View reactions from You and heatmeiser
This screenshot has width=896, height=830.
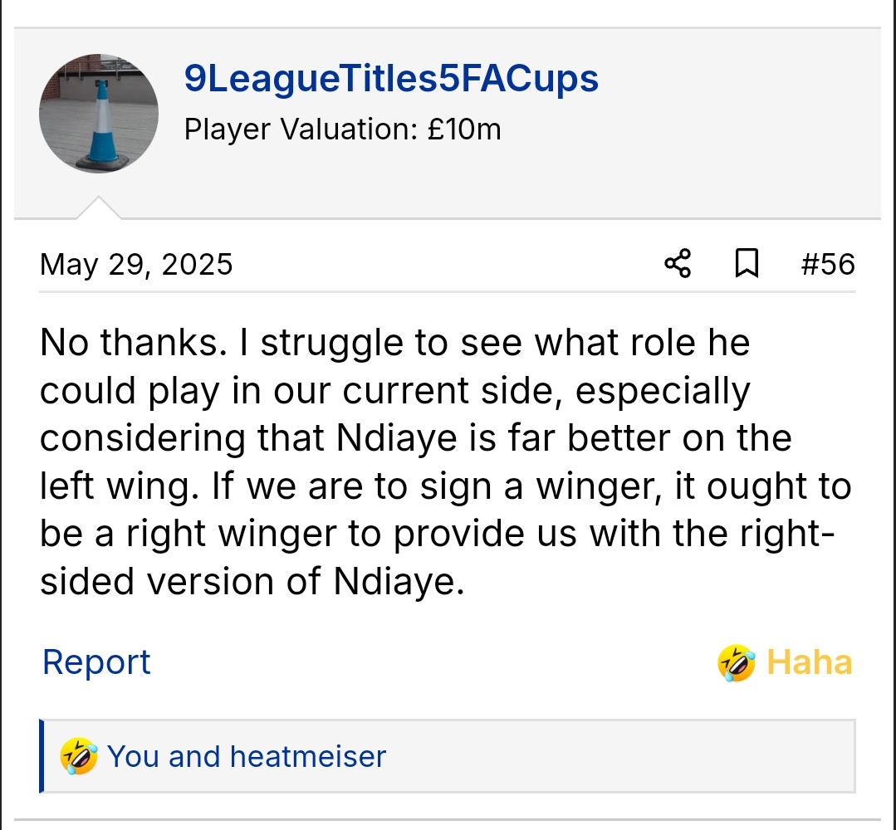point(247,756)
